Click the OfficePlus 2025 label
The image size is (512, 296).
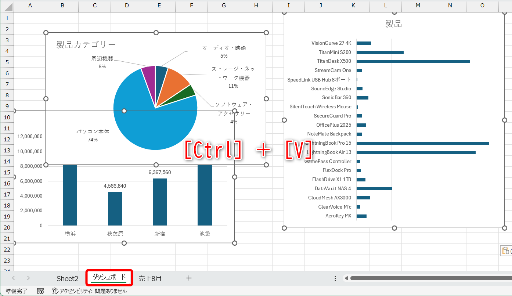[x=334, y=125]
